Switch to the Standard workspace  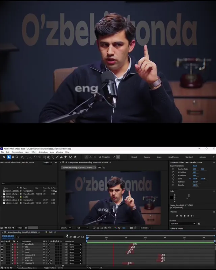point(189,157)
